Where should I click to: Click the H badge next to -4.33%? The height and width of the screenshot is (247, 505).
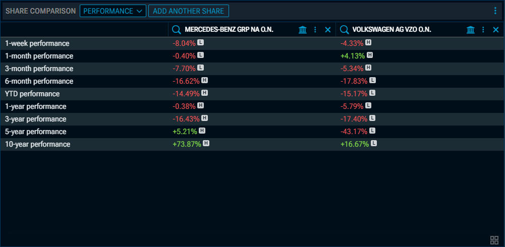[x=368, y=42]
